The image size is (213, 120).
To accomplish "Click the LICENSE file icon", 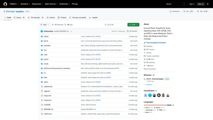I will pos(42,105).
